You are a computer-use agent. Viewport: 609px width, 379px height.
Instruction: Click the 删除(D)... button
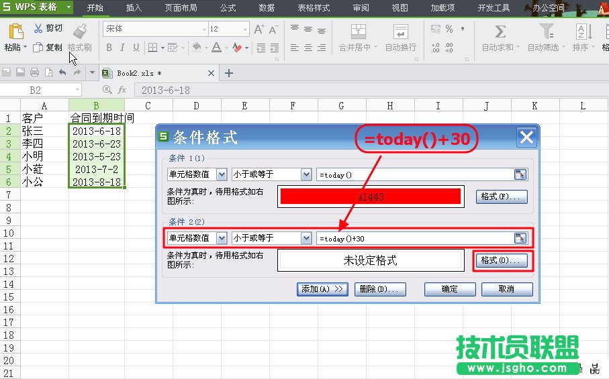point(380,289)
